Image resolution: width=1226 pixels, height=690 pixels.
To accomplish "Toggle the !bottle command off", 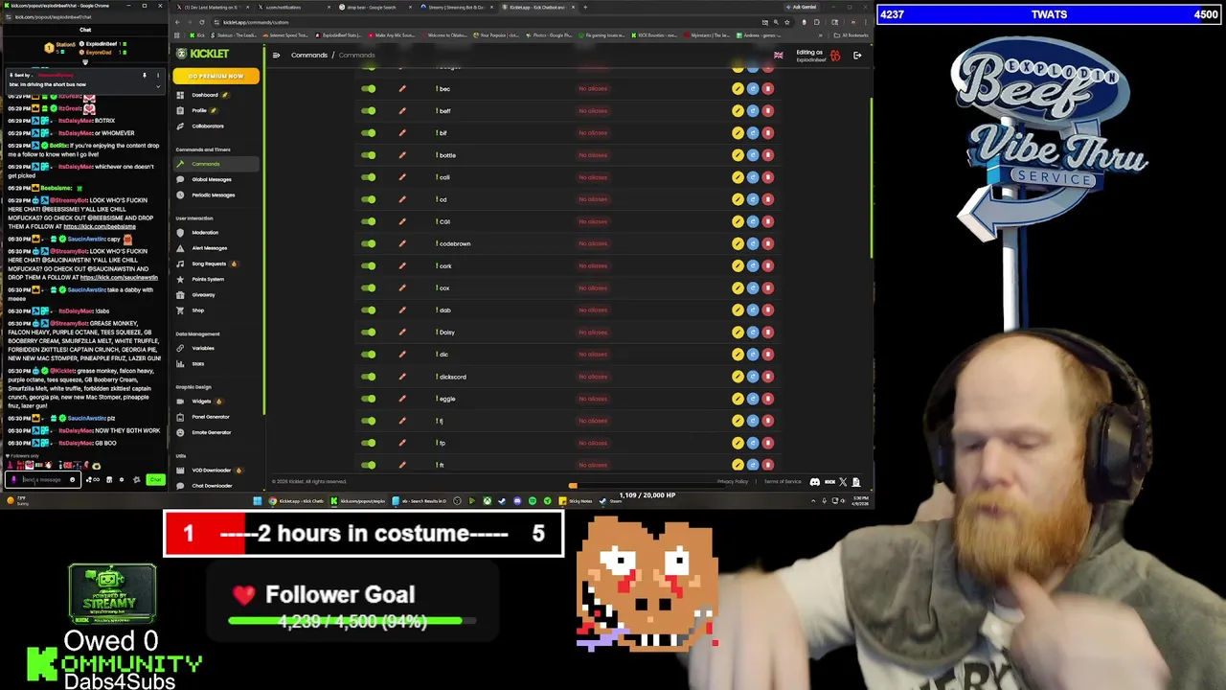I will 368,154.
